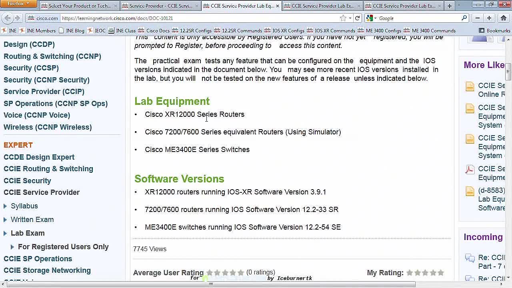Image resolution: width=512 pixels, height=288 pixels.
Task: Rate the document three stars under My Rating
Action: [425, 273]
